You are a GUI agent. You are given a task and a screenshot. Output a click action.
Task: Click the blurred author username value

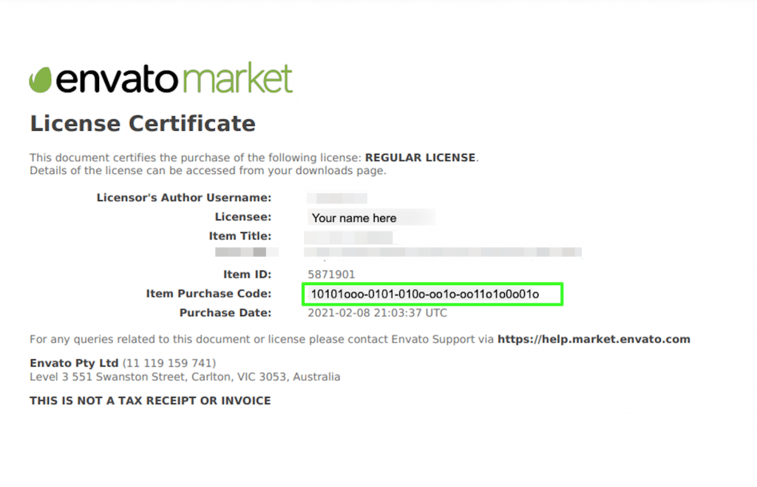click(337, 198)
